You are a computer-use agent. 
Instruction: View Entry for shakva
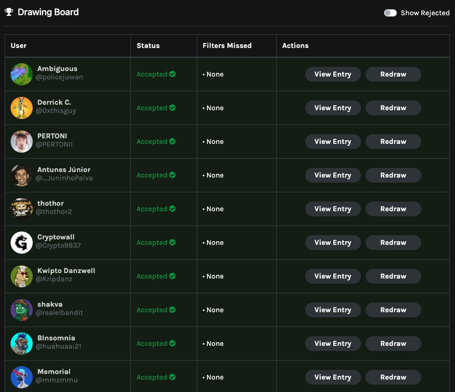point(333,310)
